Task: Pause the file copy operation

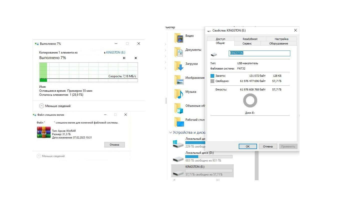Action: [124, 58]
